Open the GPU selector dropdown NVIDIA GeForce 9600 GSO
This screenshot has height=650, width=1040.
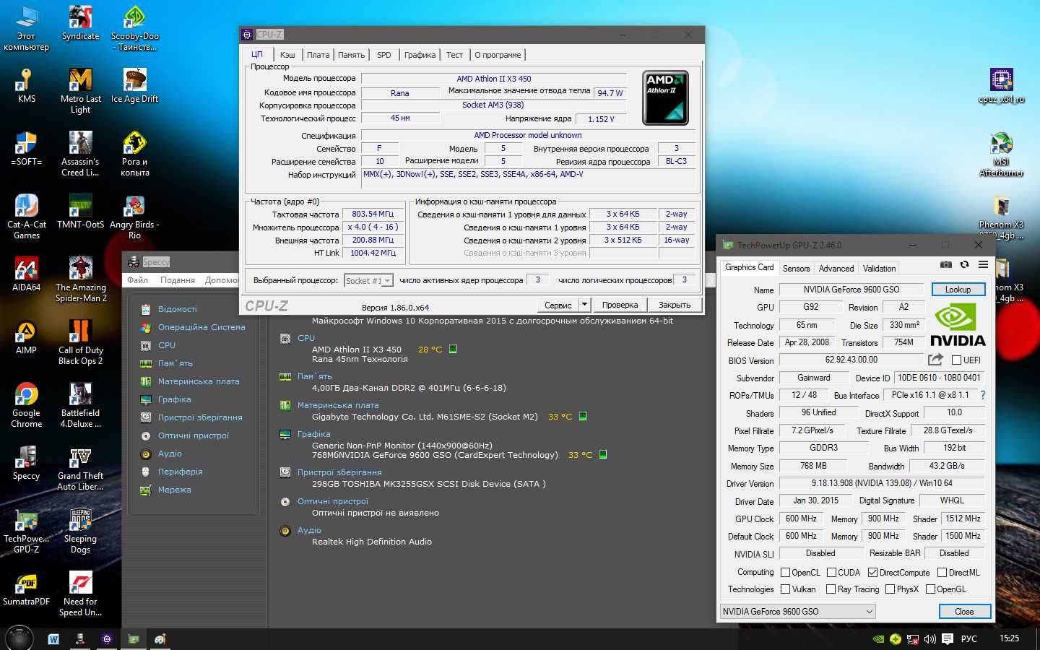pyautogui.click(x=797, y=611)
